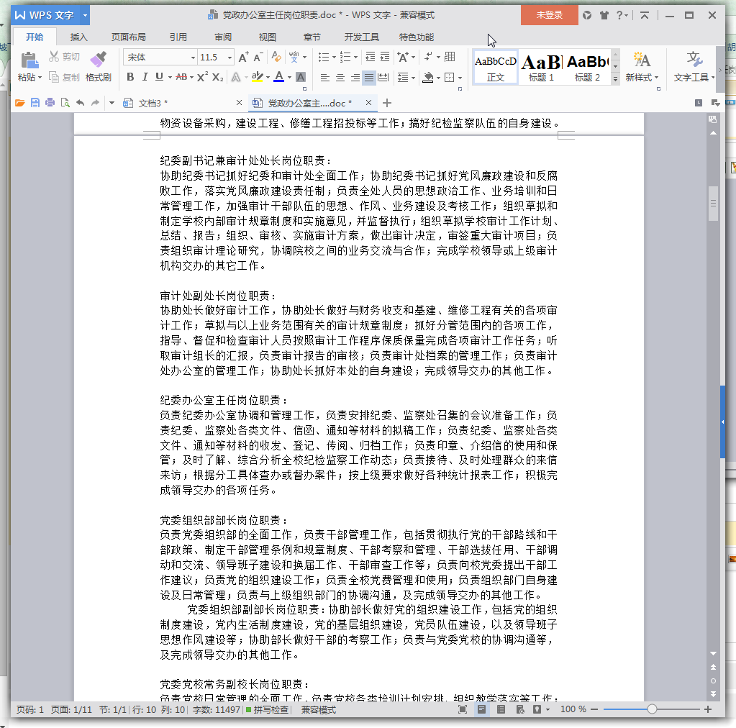Viewport: 736px width, 728px height.
Task: Click the decrease font size icon
Action: click(258, 58)
